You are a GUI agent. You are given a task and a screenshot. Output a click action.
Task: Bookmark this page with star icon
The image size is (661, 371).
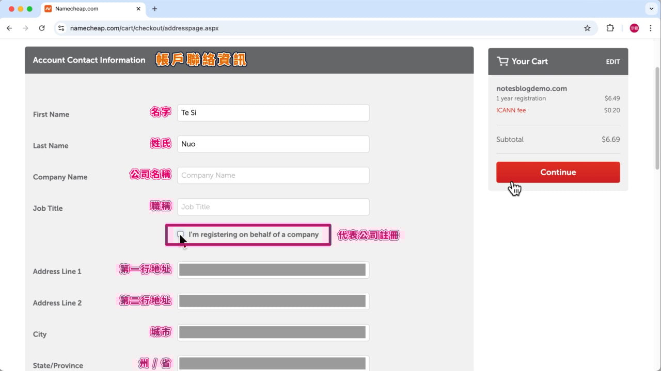[x=587, y=28]
